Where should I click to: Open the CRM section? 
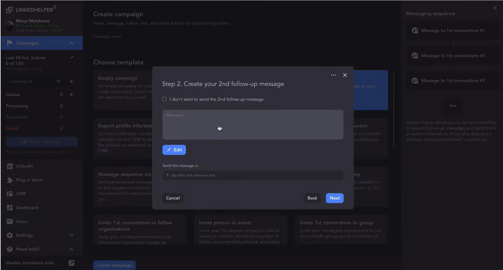[x=20, y=193]
